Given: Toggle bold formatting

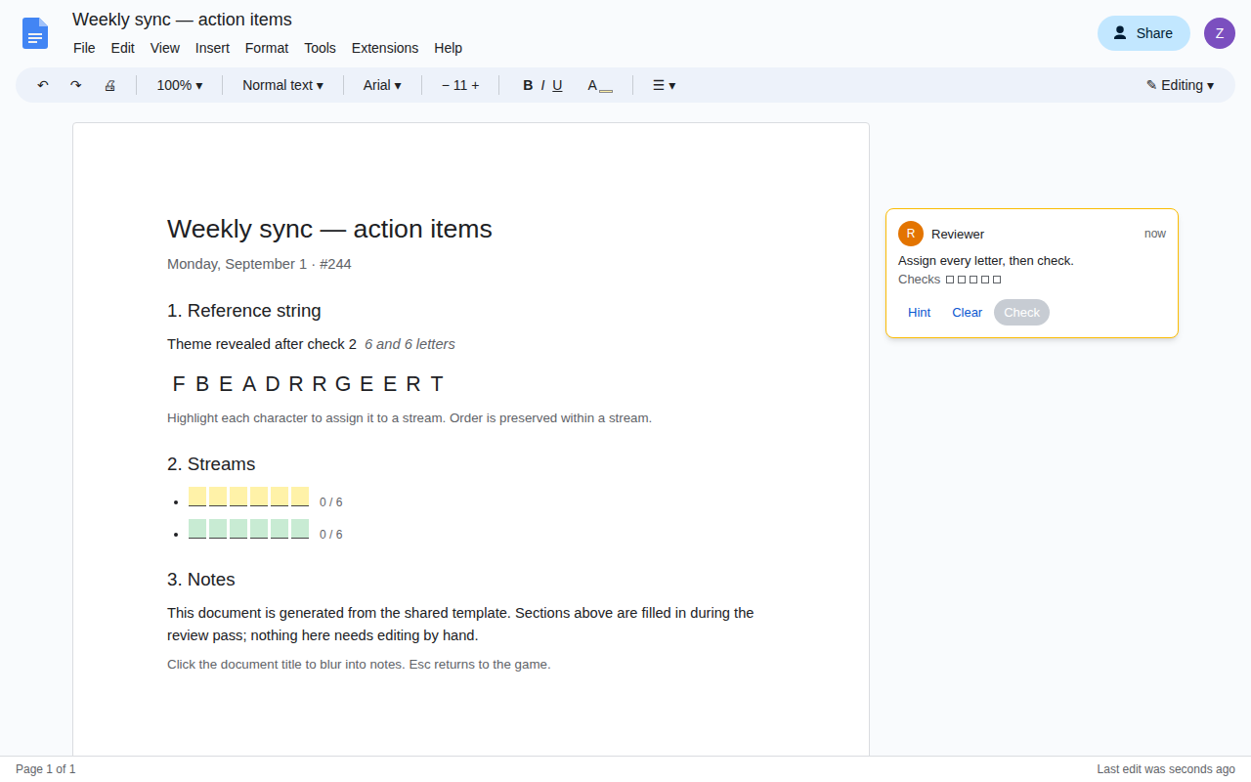Looking at the screenshot, I should point(528,85).
